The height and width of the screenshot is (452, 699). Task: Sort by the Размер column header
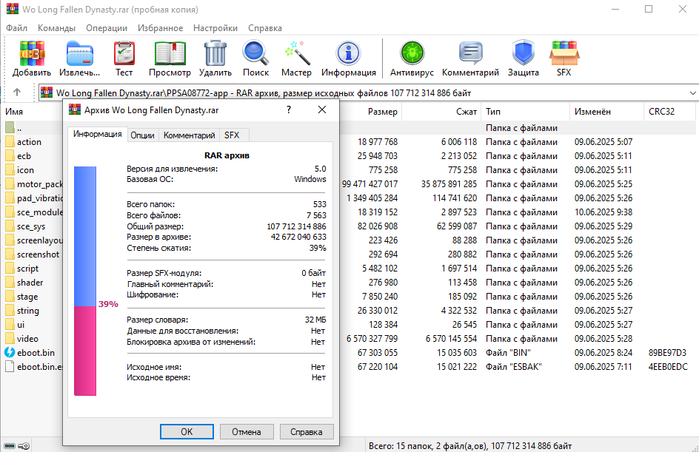pyautogui.click(x=382, y=112)
